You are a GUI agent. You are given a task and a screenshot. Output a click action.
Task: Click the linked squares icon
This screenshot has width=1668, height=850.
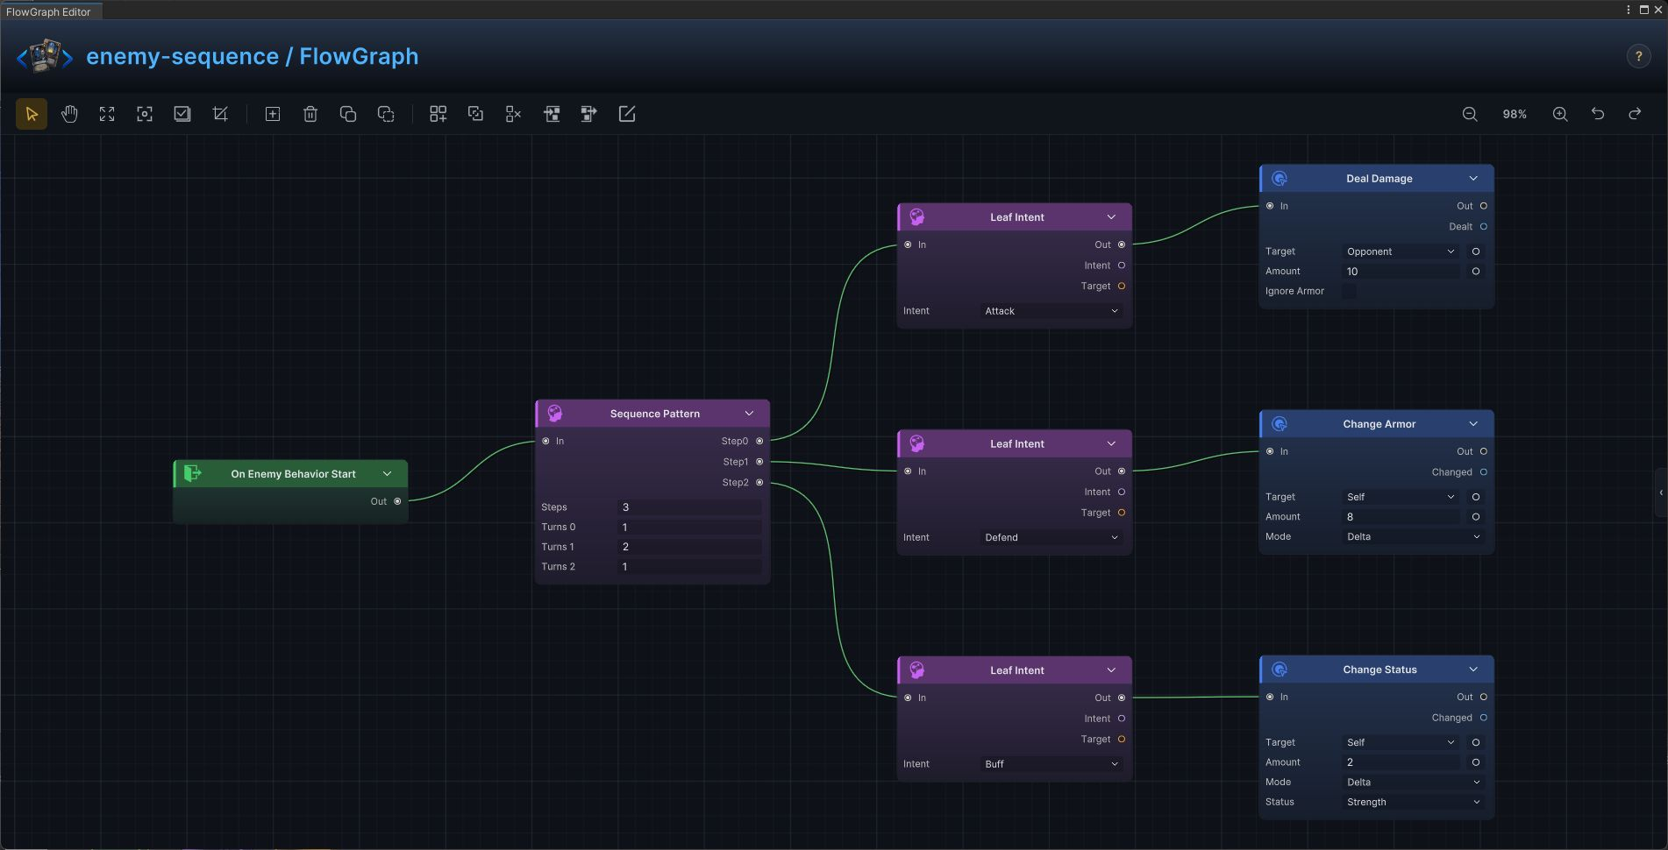tap(476, 114)
